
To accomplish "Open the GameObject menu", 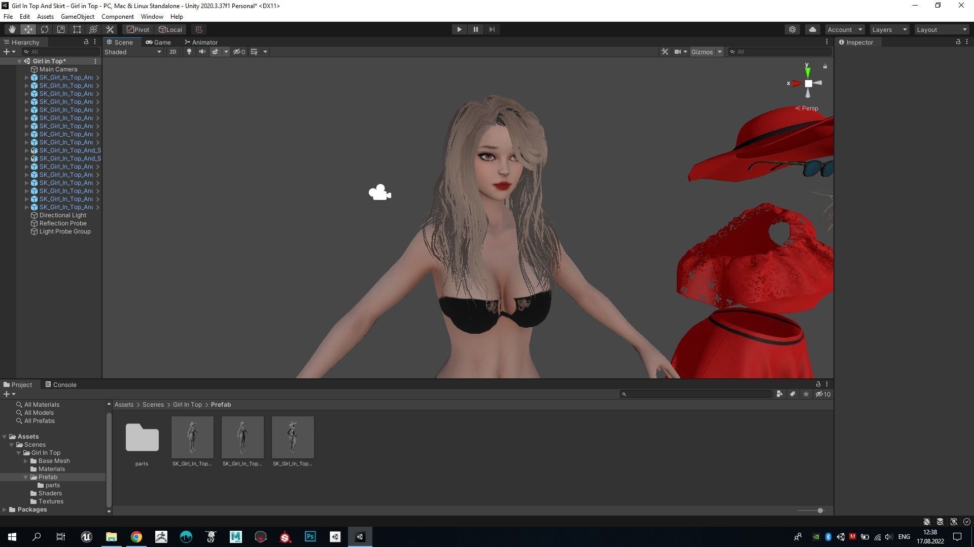I will (x=77, y=17).
